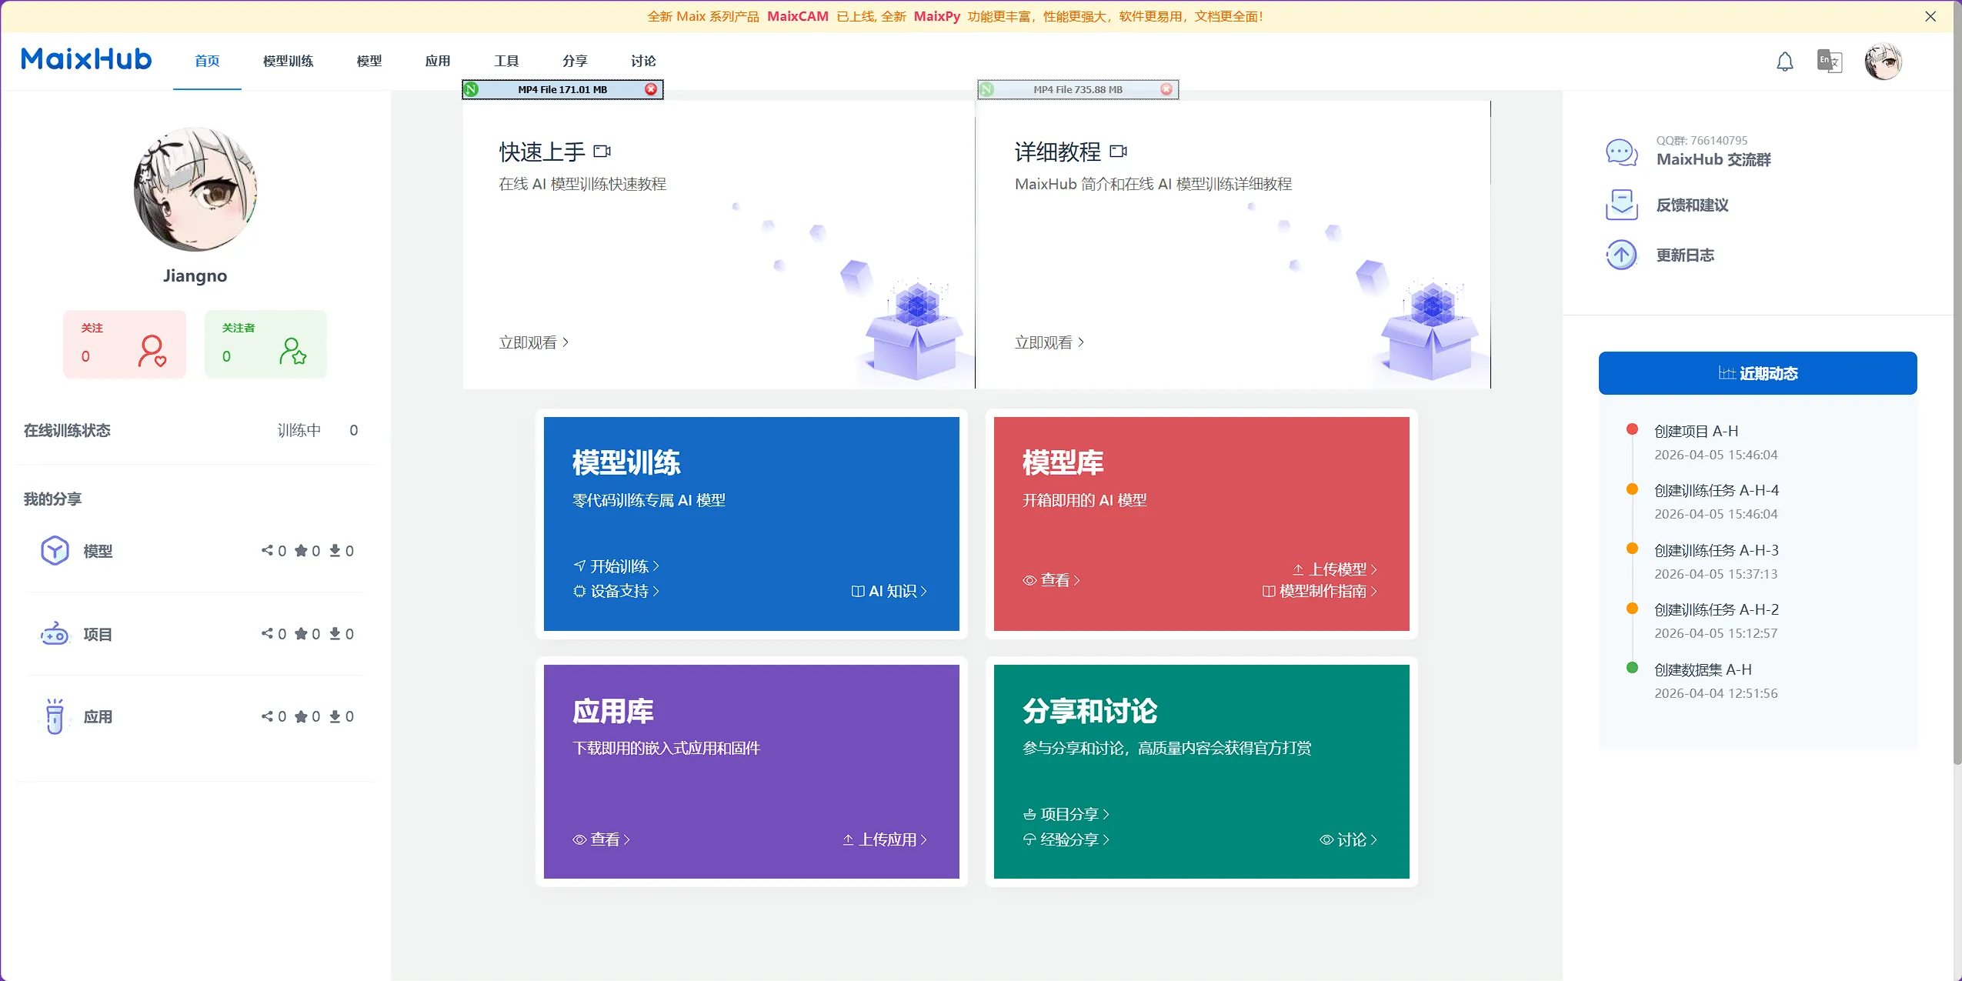
Task: Click the 模型 row download count icon
Action: click(335, 550)
